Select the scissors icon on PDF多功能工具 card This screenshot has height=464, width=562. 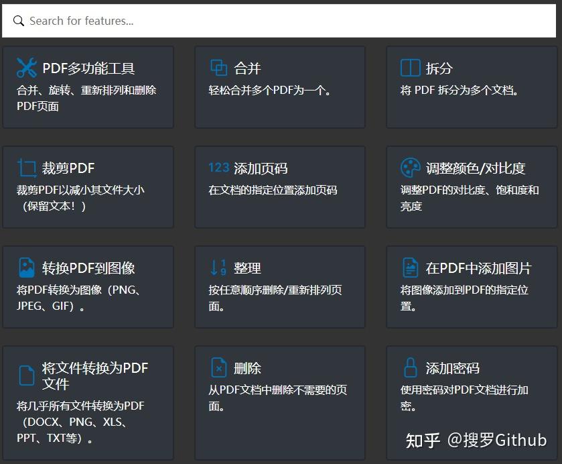point(25,67)
